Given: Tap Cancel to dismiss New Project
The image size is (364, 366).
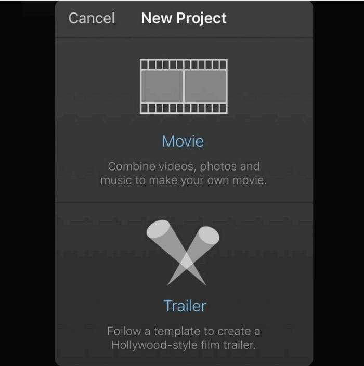Looking at the screenshot, I should [92, 18].
